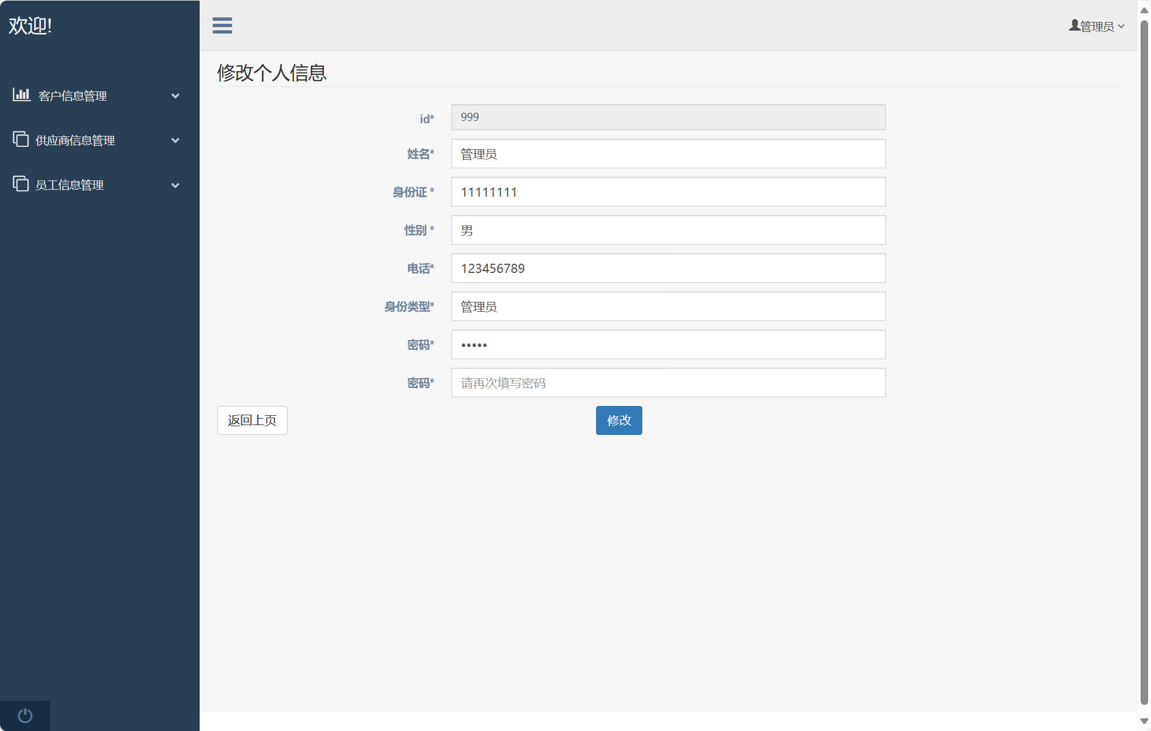Select the 员工信息管理 sidebar menu item
This screenshot has height=731, width=1151.
pos(71,184)
